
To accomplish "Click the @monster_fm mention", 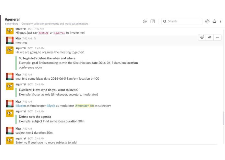I will pos(84,106).
